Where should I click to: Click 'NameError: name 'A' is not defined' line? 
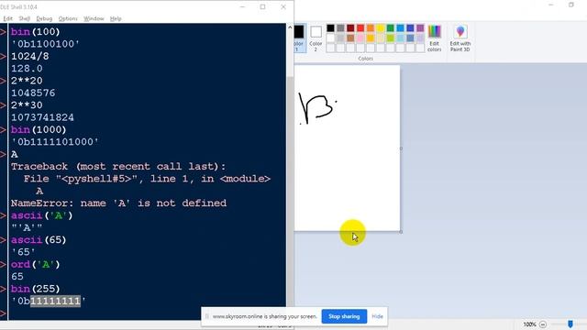click(118, 203)
